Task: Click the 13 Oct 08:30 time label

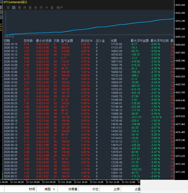Action: tap(17, 182)
